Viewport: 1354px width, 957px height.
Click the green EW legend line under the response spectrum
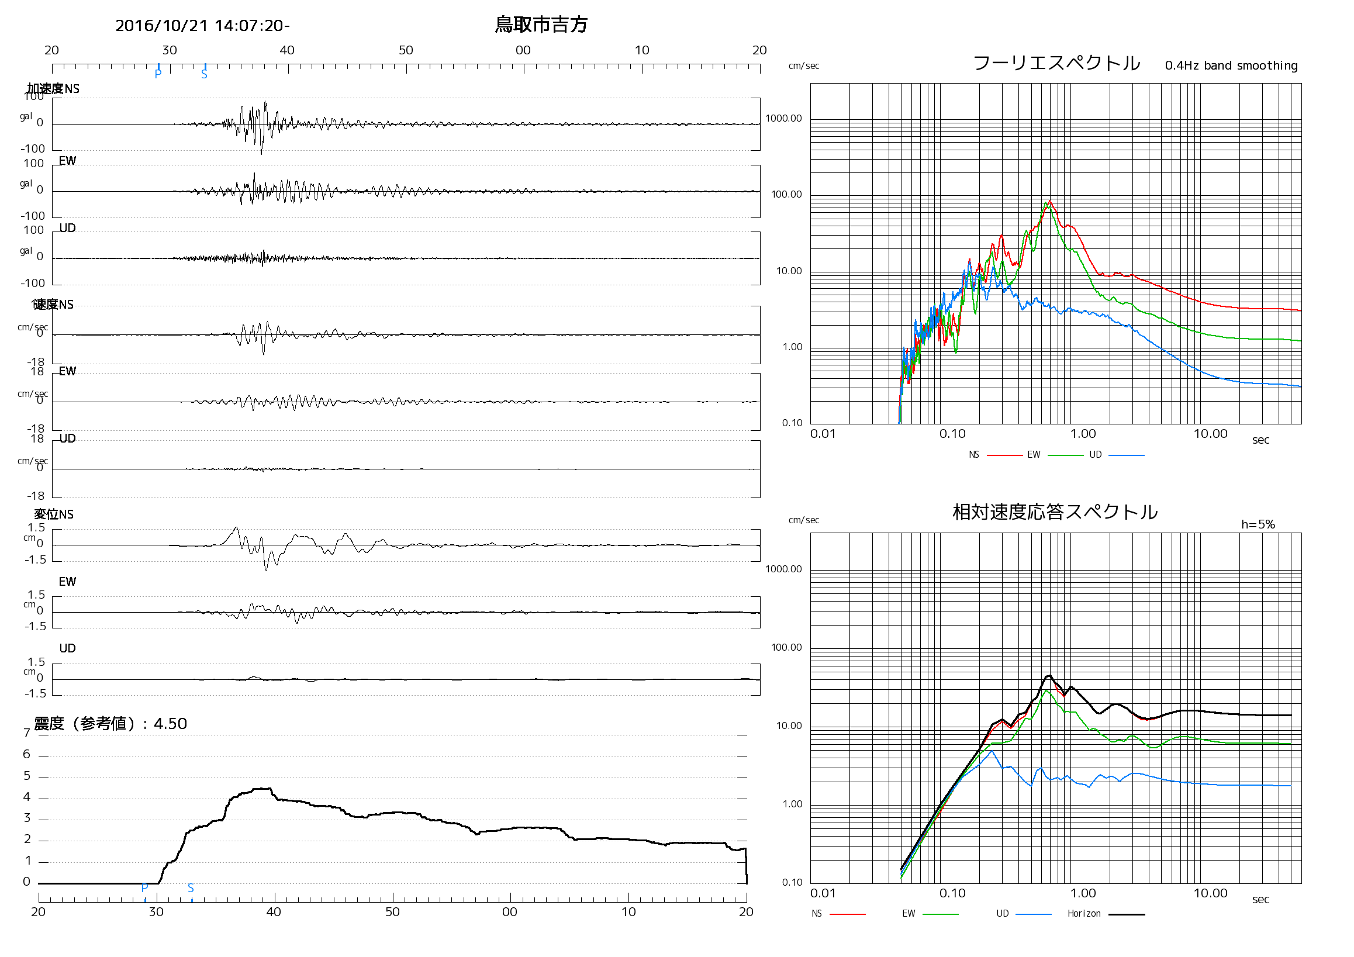(940, 914)
